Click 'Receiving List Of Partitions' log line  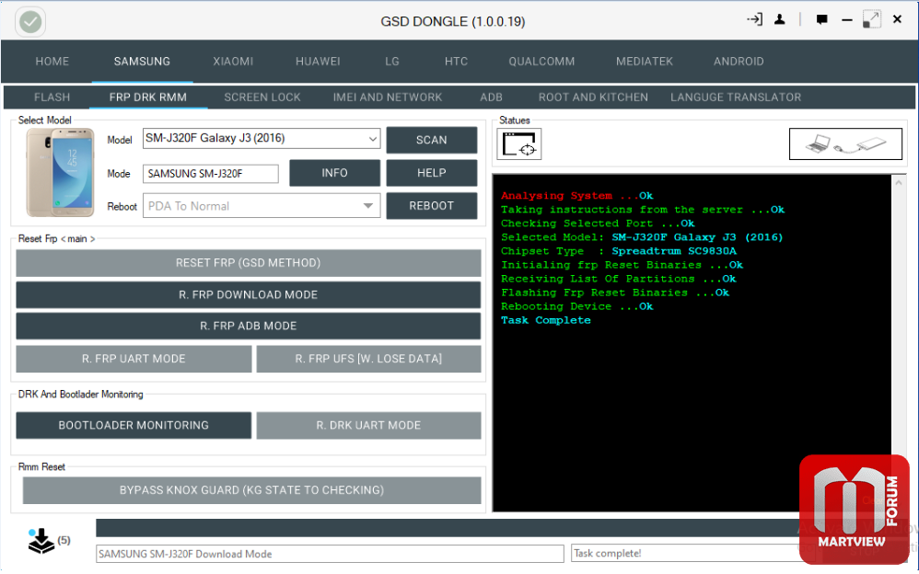coord(618,280)
